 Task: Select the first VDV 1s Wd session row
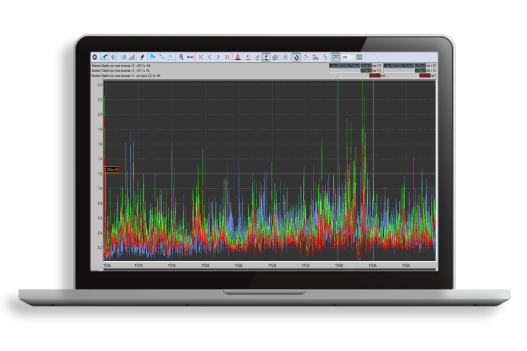[126, 66]
